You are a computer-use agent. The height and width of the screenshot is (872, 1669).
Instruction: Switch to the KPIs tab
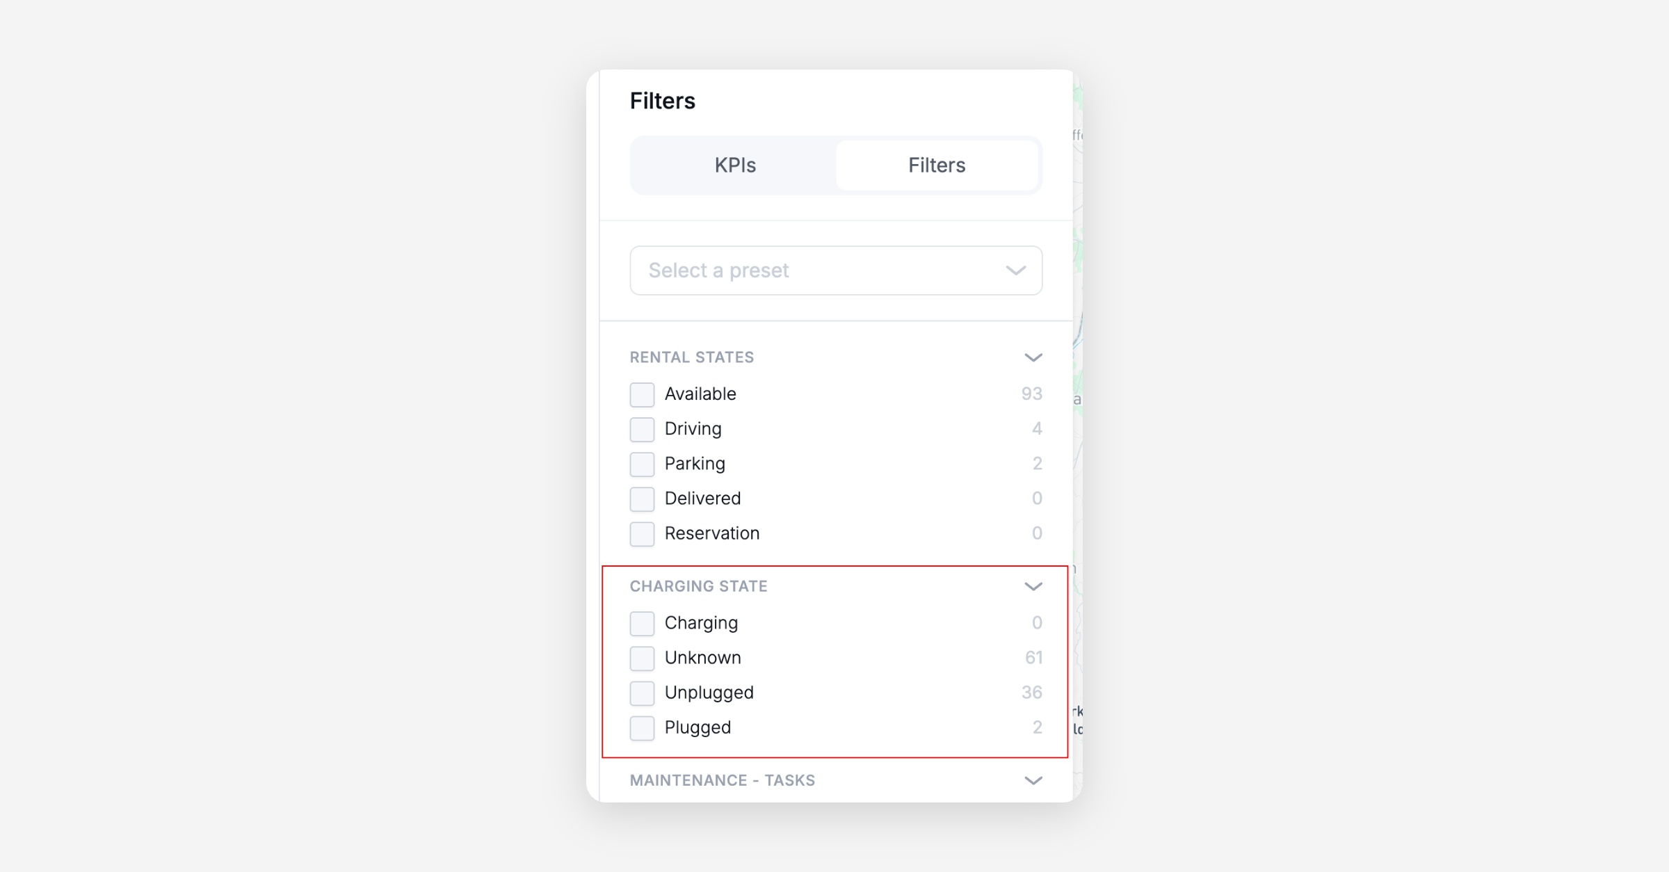(734, 165)
